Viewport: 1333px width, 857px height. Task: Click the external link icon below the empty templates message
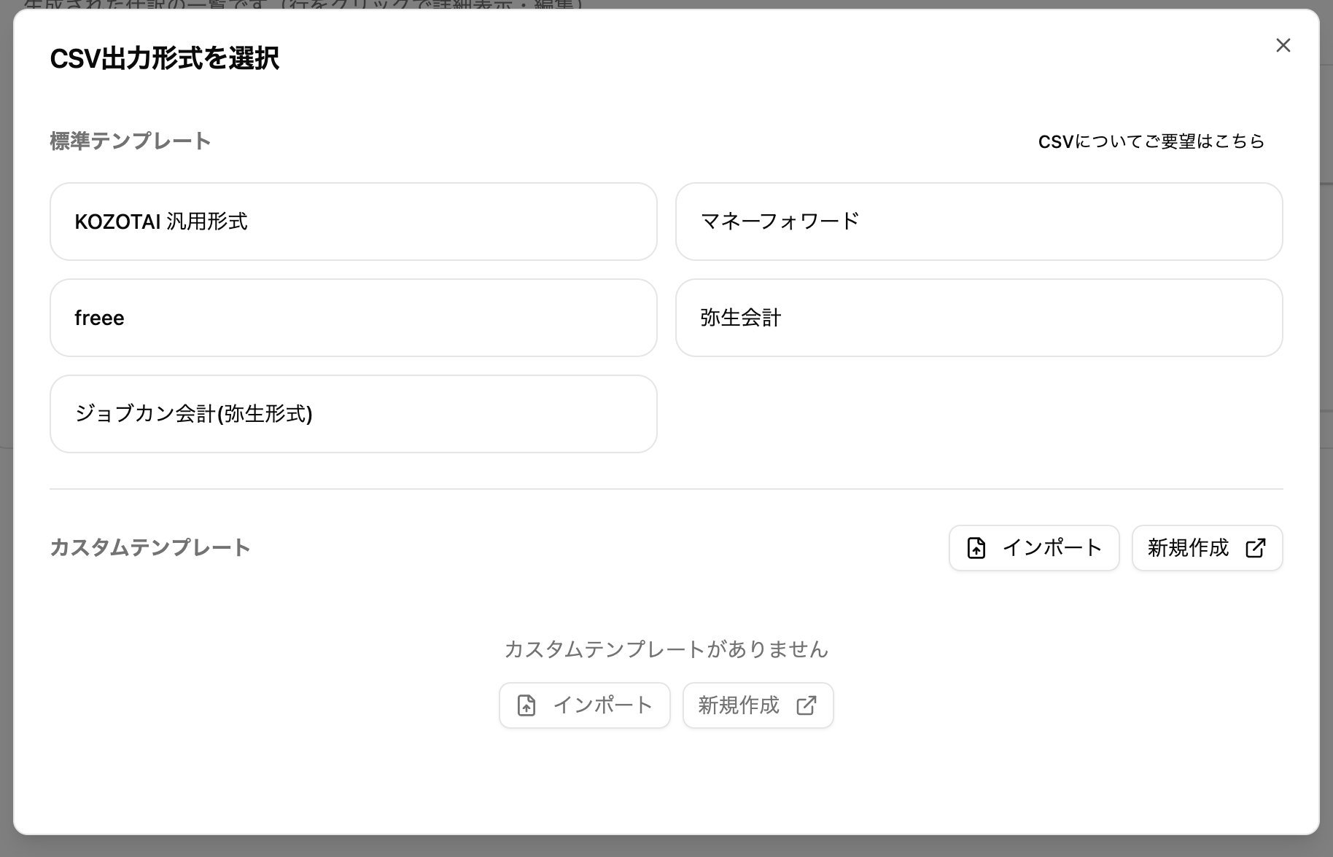[x=806, y=705]
